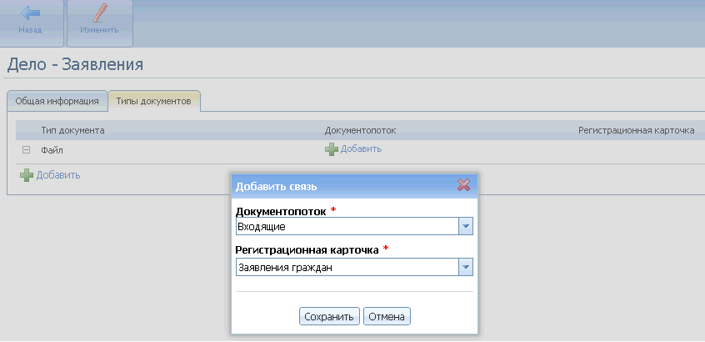This screenshot has height=342, width=705.
Task: Click the blue back arrow icon
Action: 30,13
